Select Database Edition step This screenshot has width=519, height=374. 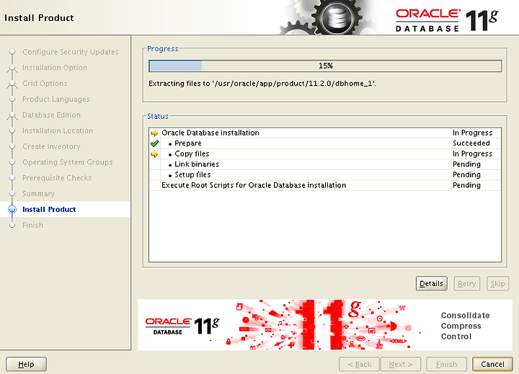51,115
